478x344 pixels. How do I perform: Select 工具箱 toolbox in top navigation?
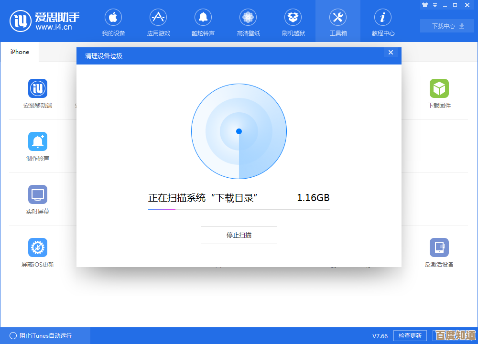[338, 22]
